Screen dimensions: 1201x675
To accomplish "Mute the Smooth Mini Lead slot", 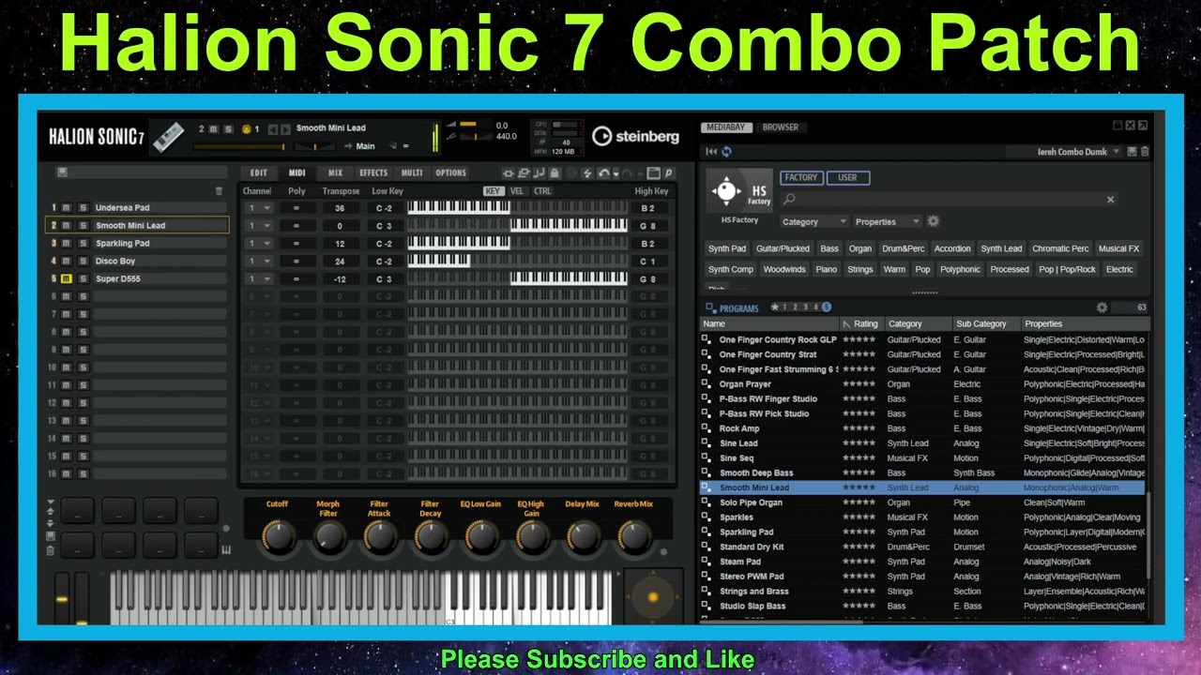I will pyautogui.click(x=67, y=226).
